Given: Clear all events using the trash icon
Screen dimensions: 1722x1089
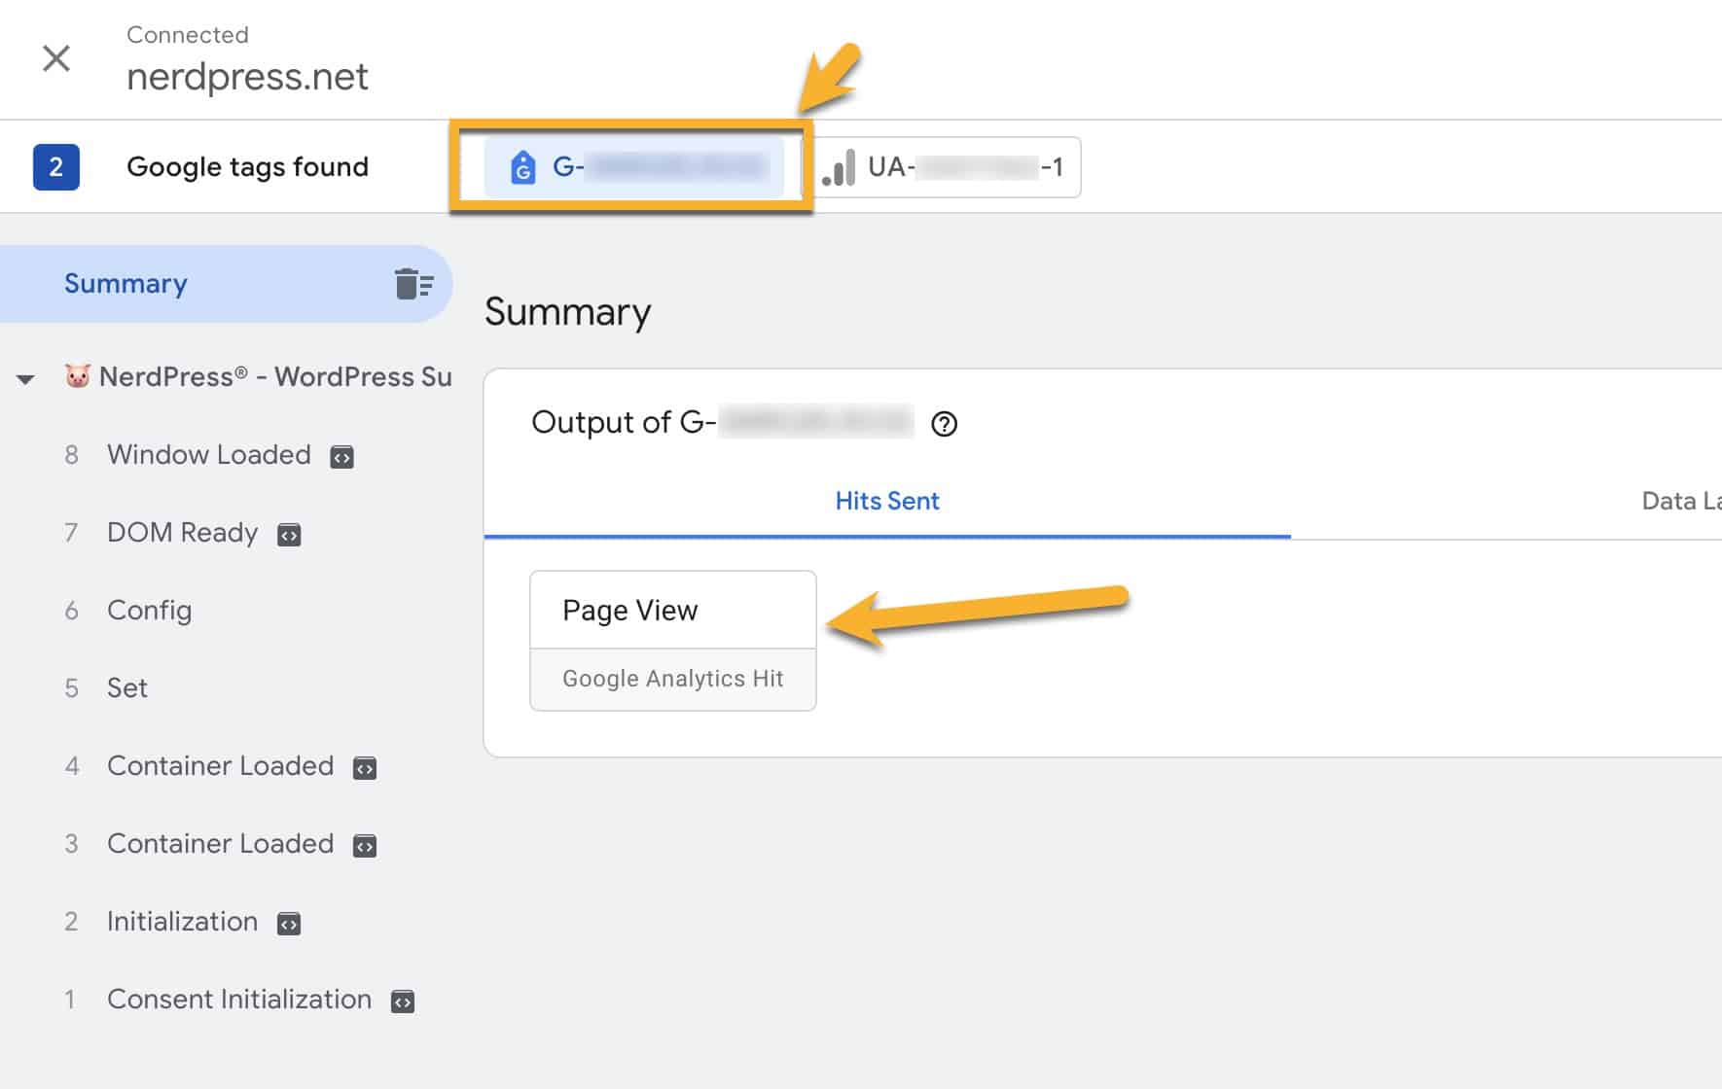Looking at the screenshot, I should (x=413, y=283).
